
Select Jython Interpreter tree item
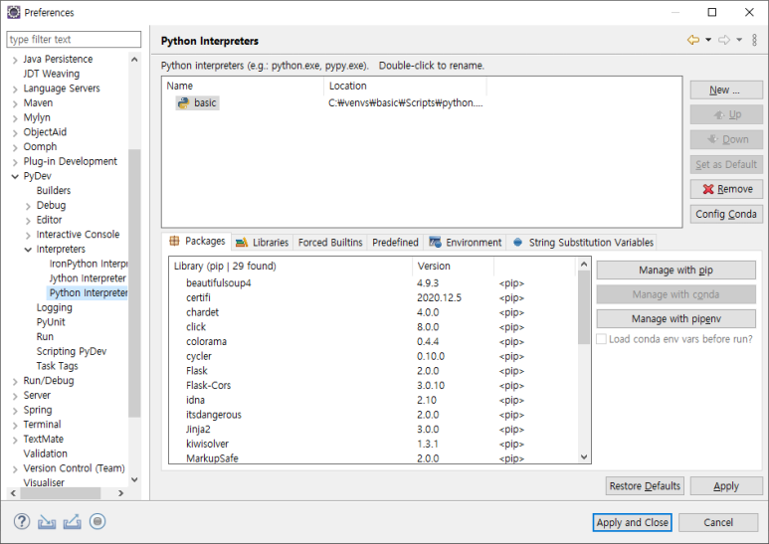pyautogui.click(x=88, y=278)
